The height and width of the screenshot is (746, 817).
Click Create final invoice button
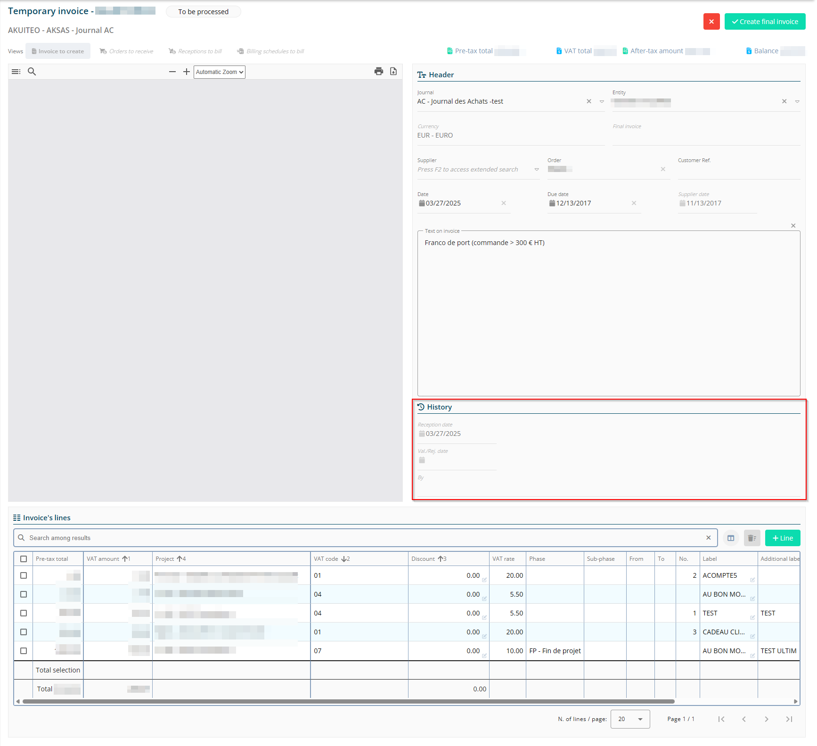coord(765,22)
